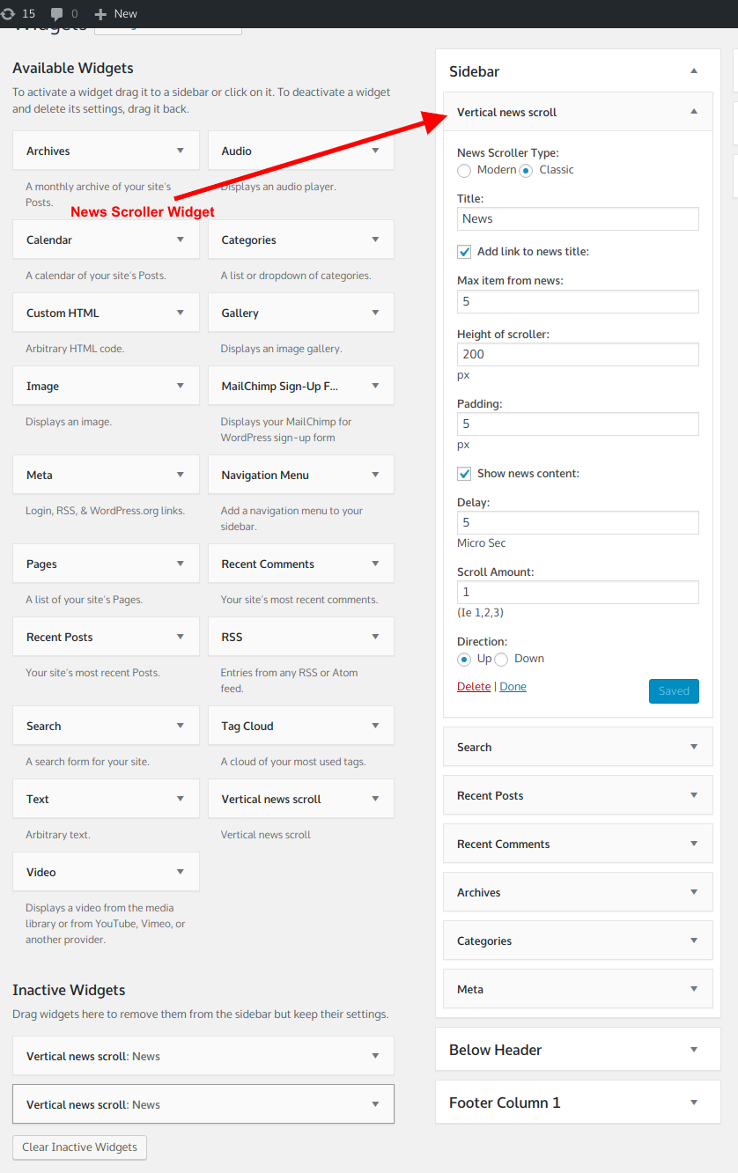The image size is (738, 1173).
Task: Expand the Video widget
Action: (x=181, y=872)
